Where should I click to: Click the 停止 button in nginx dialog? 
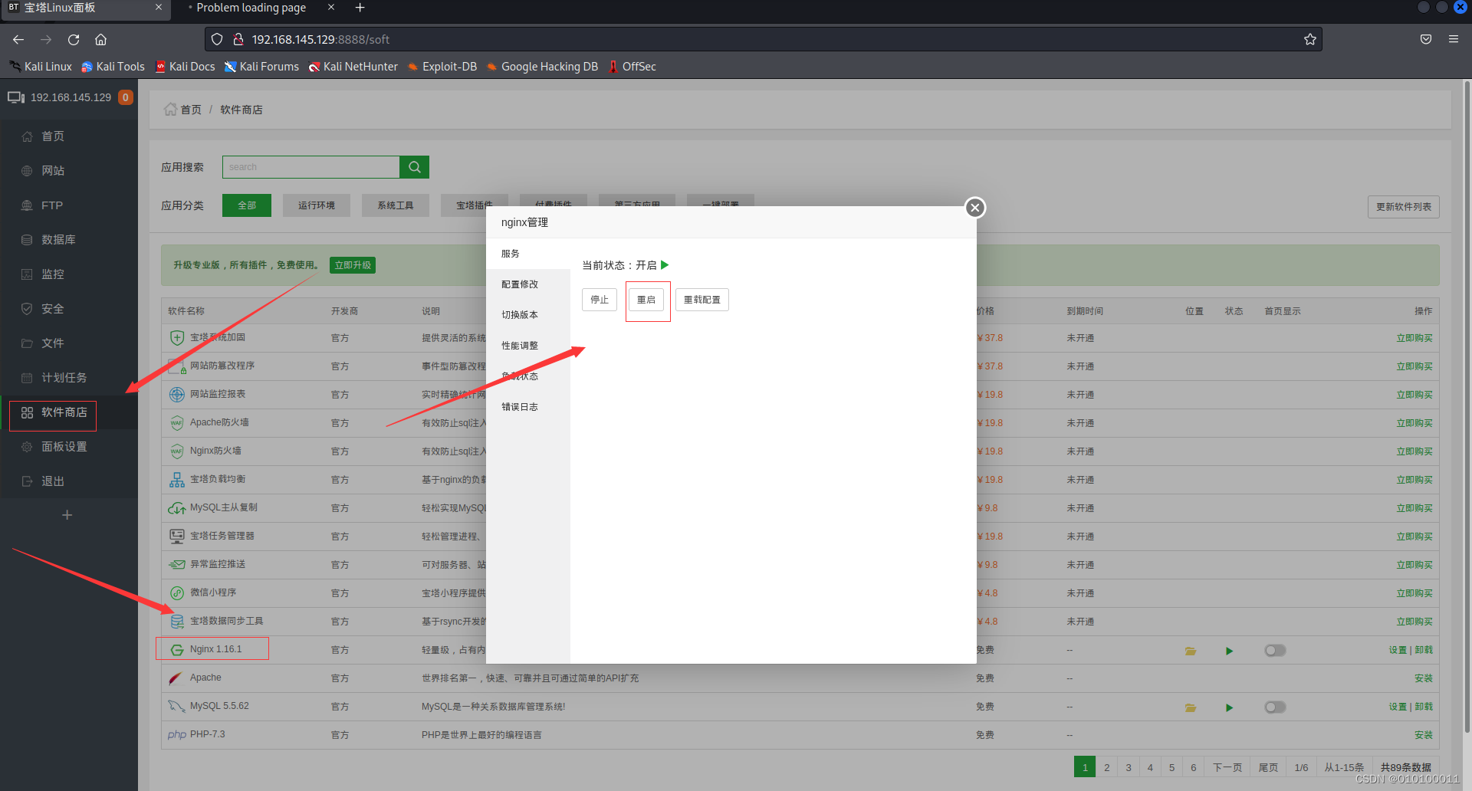point(600,300)
